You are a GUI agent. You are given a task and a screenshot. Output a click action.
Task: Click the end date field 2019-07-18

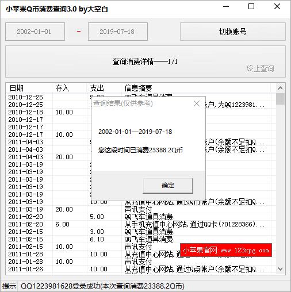tap(118, 32)
